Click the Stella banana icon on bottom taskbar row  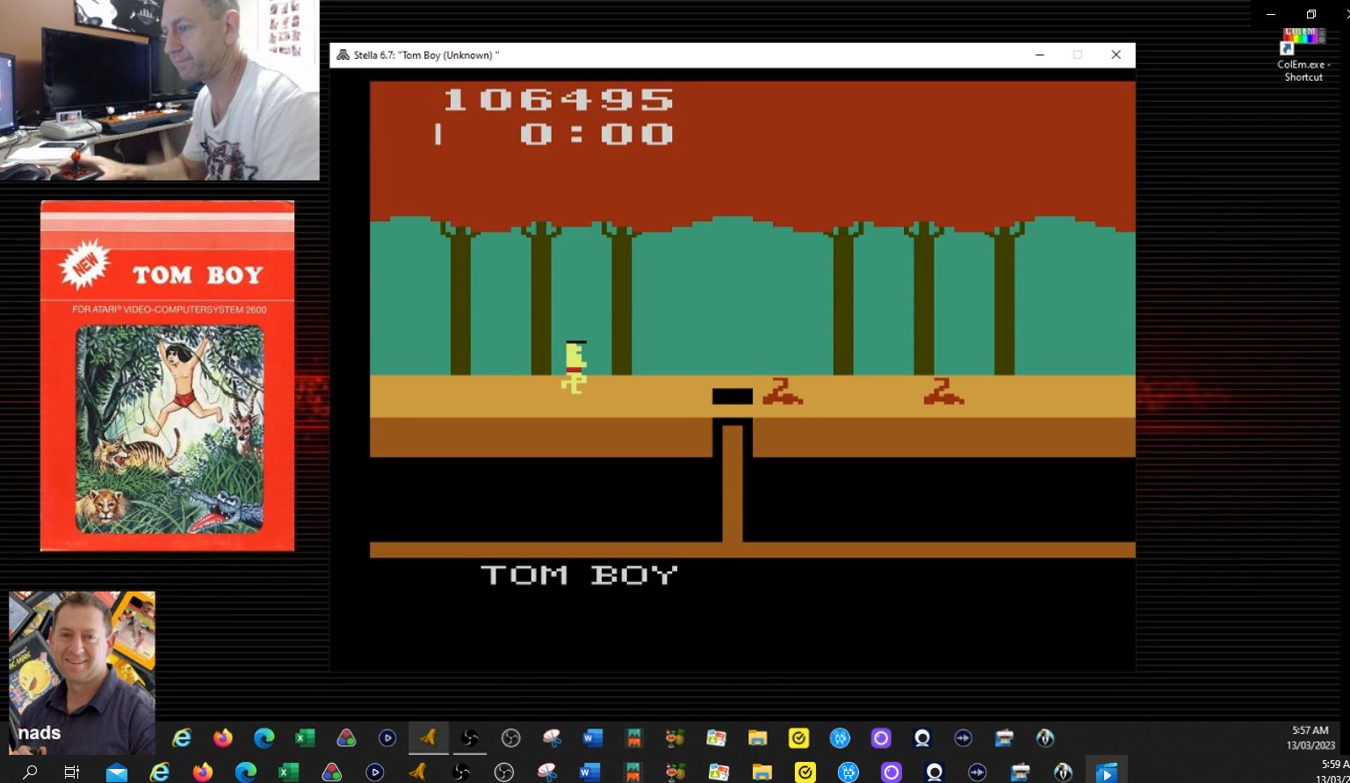[418, 772]
